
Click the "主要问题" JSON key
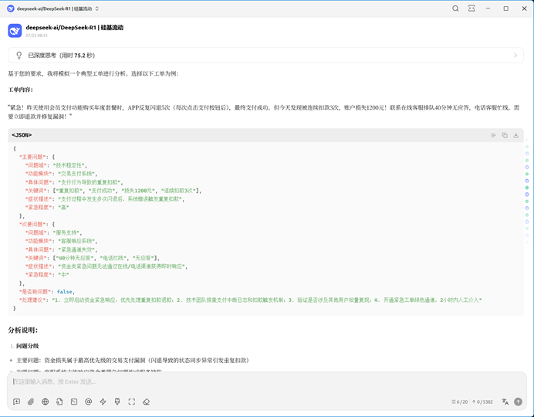[32, 157]
